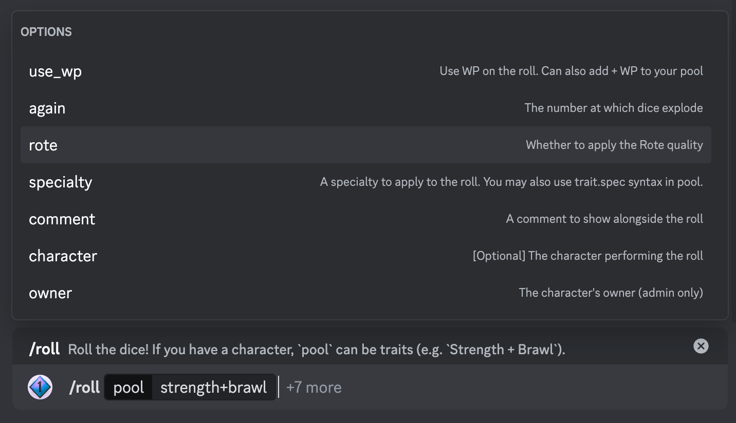Click the strength+brawl pool value field

[213, 387]
